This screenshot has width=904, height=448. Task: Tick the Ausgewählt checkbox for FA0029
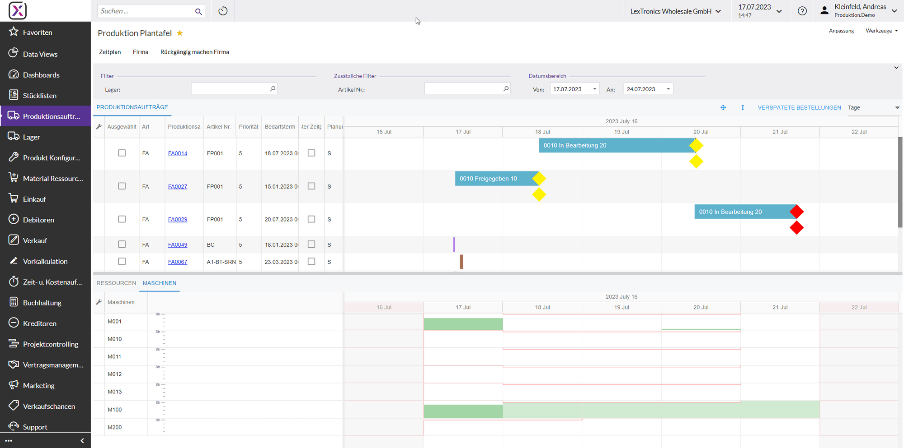point(122,219)
